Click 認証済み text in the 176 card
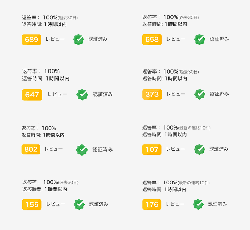250x230 pixels. point(217,204)
